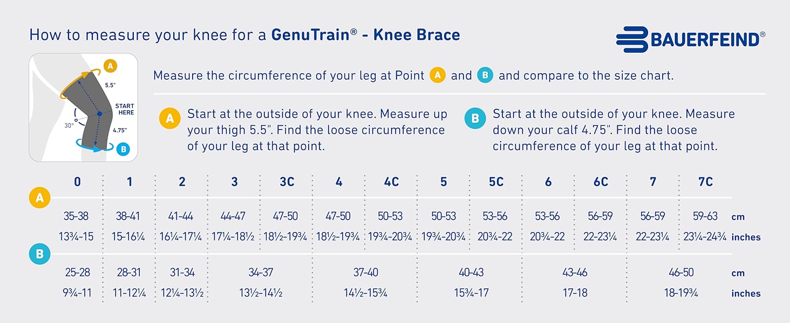Viewport: 790px width, 323px height.
Task: Select the large blue B badge beside calf instructions
Action: (x=475, y=118)
